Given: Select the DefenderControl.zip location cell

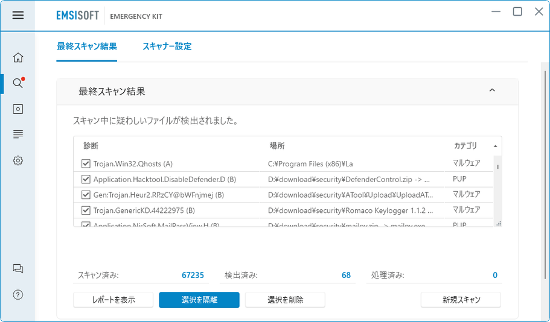Looking at the screenshot, I should tap(349, 179).
